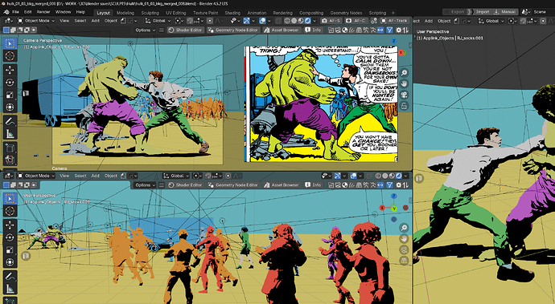Expand the Options dropdown in top viewport
555x304 pixels.
pyautogui.click(x=146, y=30)
